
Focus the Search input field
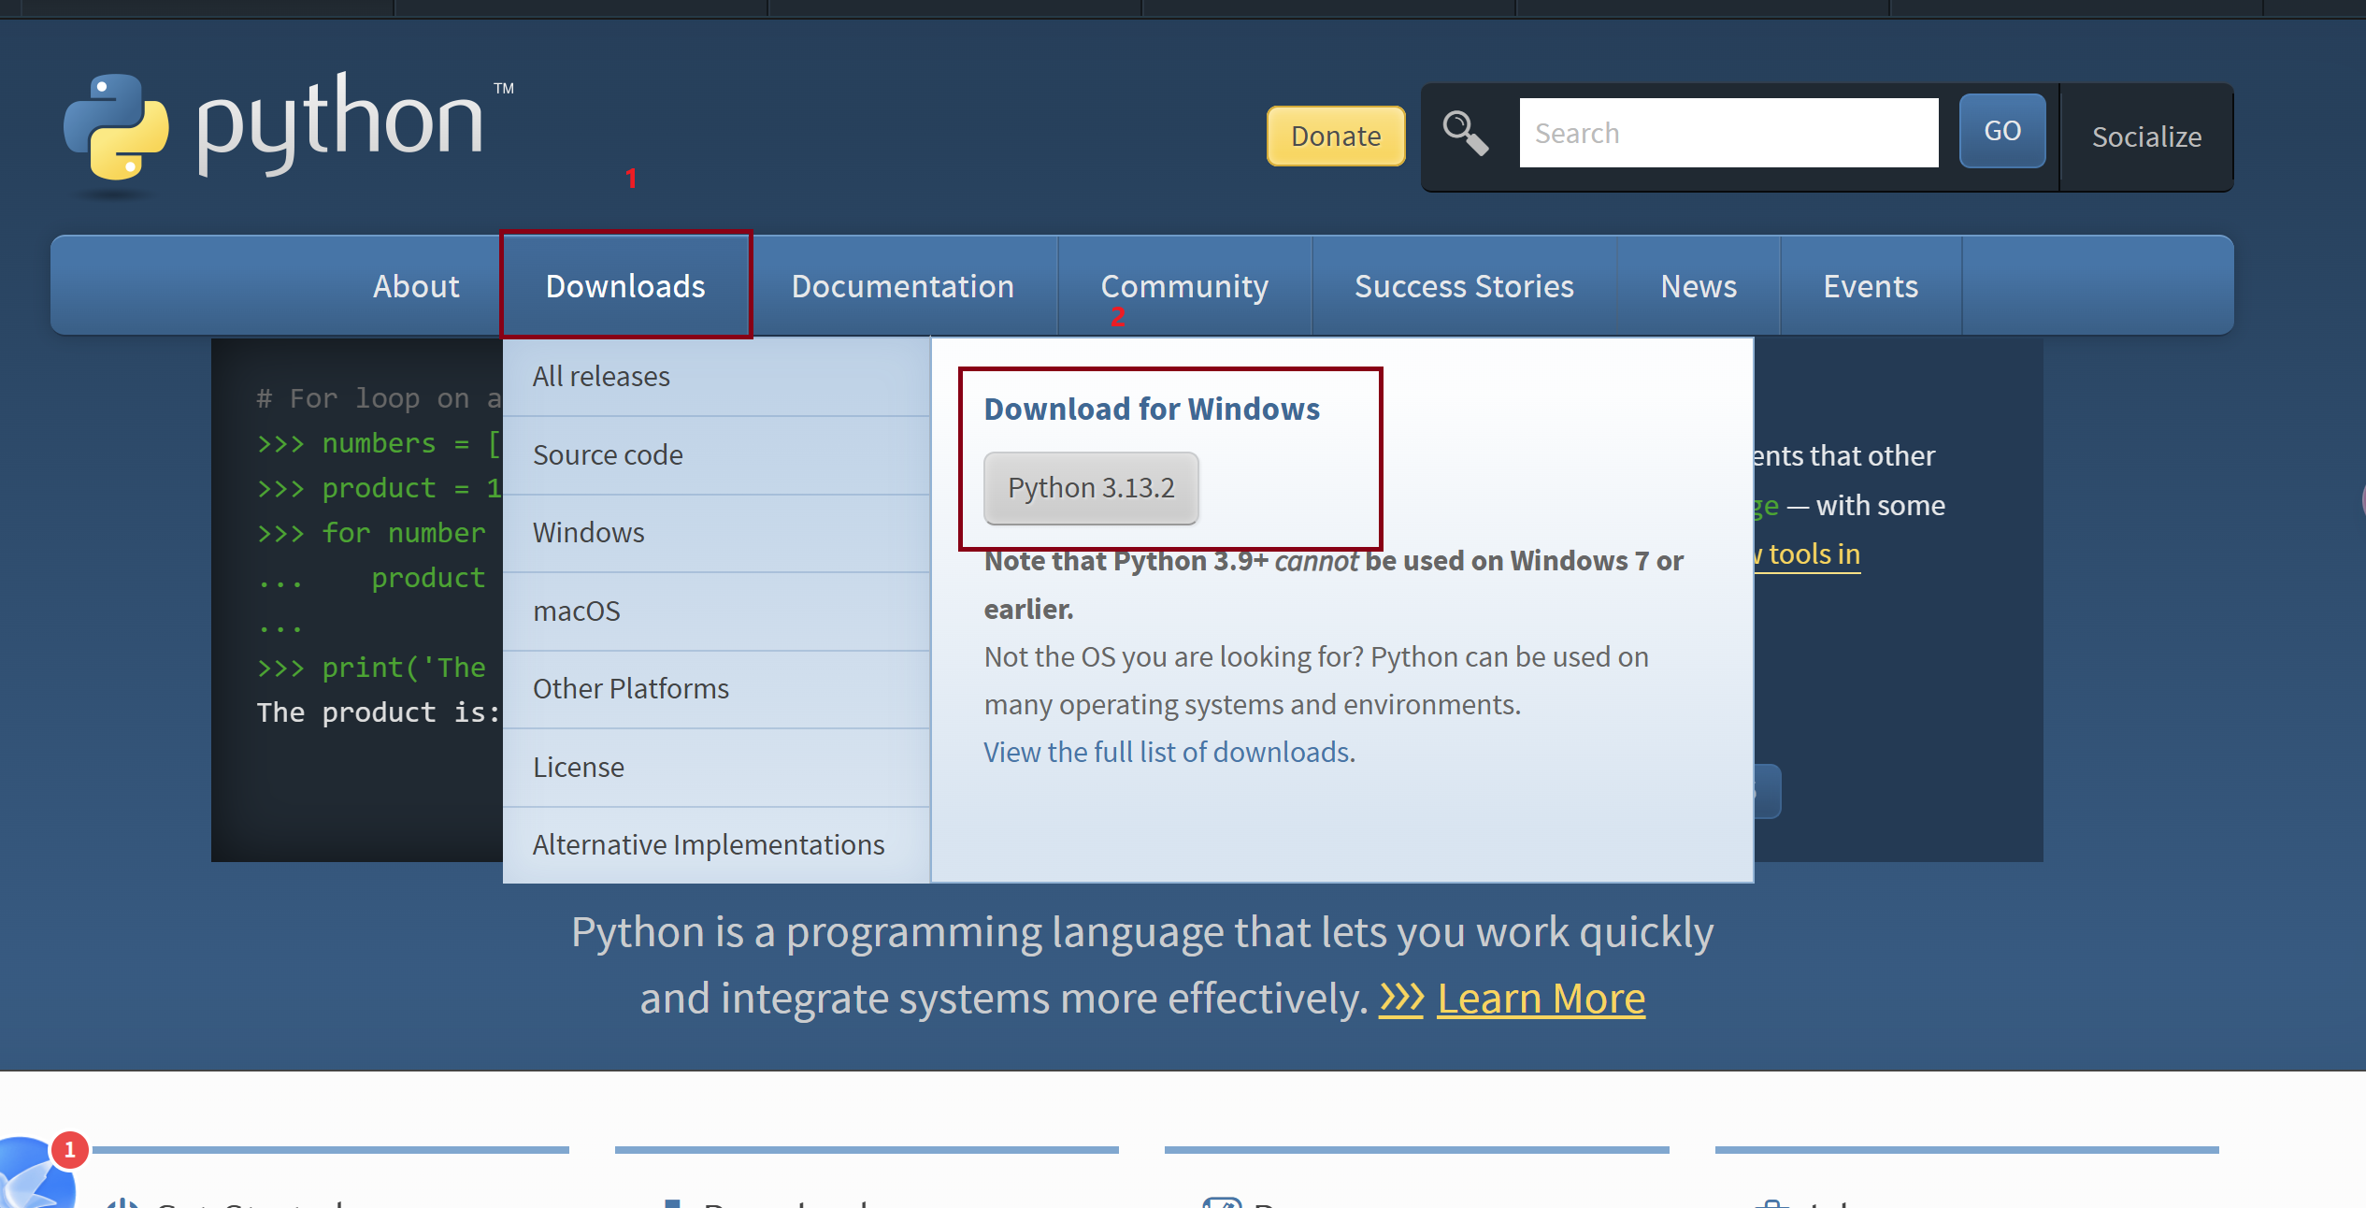pyautogui.click(x=1728, y=133)
